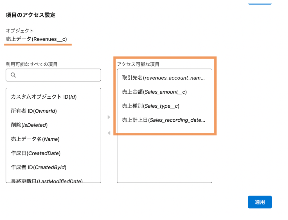This screenshot has width=288, height=220.
Task: Select 作成者 ID(CreatedById) field
Action: coord(53,167)
